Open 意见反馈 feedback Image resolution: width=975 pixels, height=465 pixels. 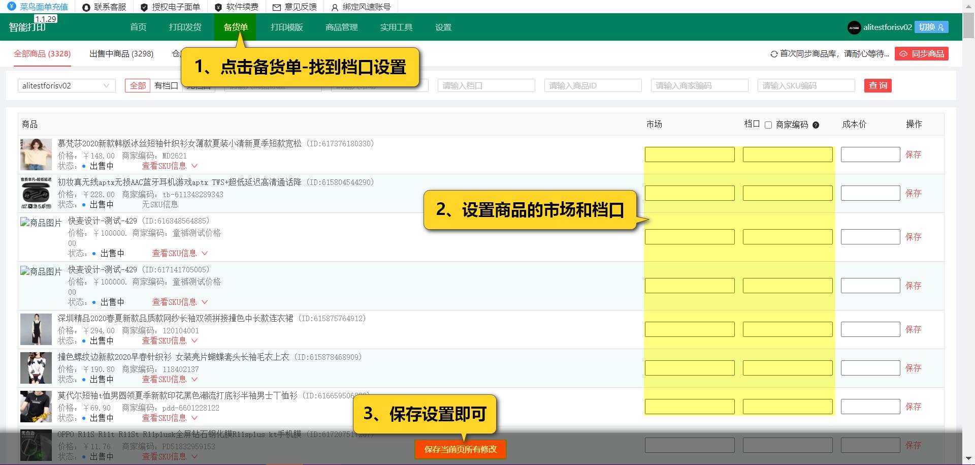click(277, 7)
